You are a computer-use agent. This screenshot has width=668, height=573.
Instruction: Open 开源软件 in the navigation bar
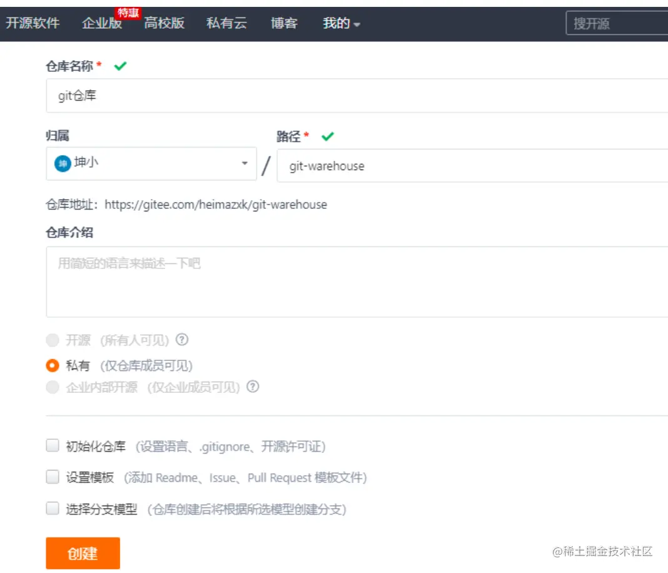[x=33, y=23]
